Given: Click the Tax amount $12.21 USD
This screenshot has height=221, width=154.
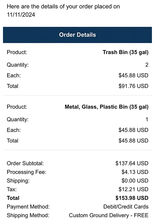Looking at the screenshot, I should click(x=133, y=189).
